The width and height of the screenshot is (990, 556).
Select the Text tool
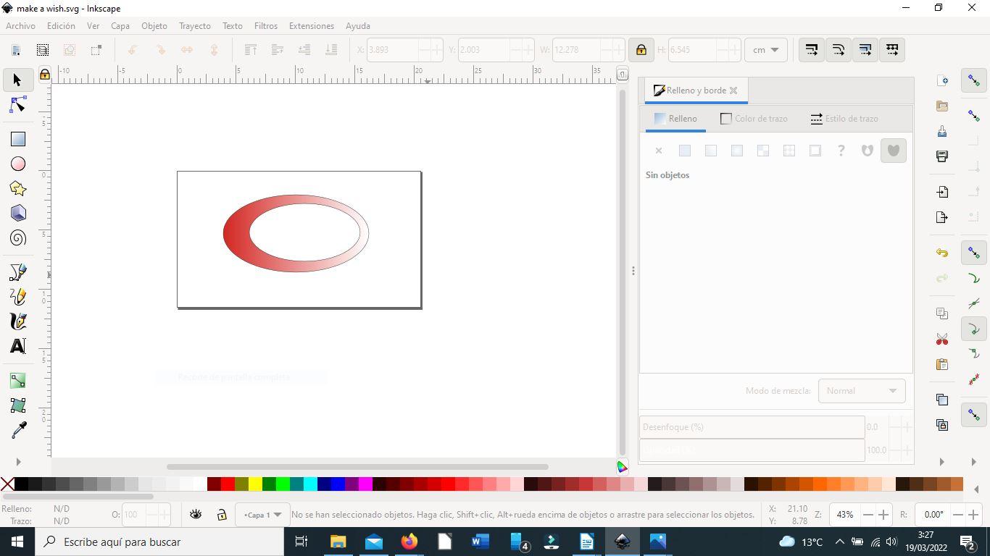pos(17,346)
